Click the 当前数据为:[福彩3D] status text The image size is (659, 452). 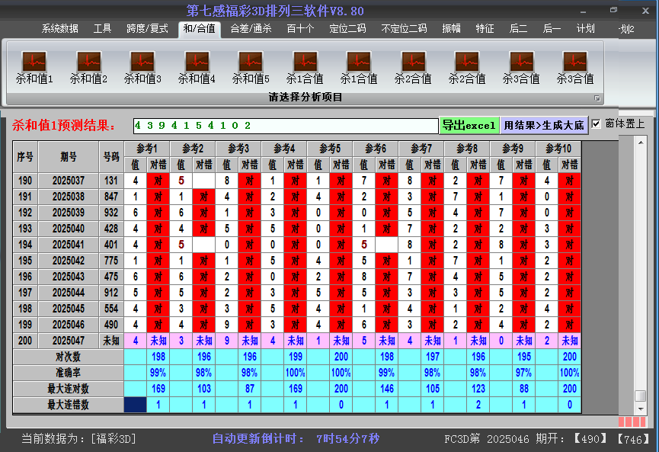(x=78, y=439)
